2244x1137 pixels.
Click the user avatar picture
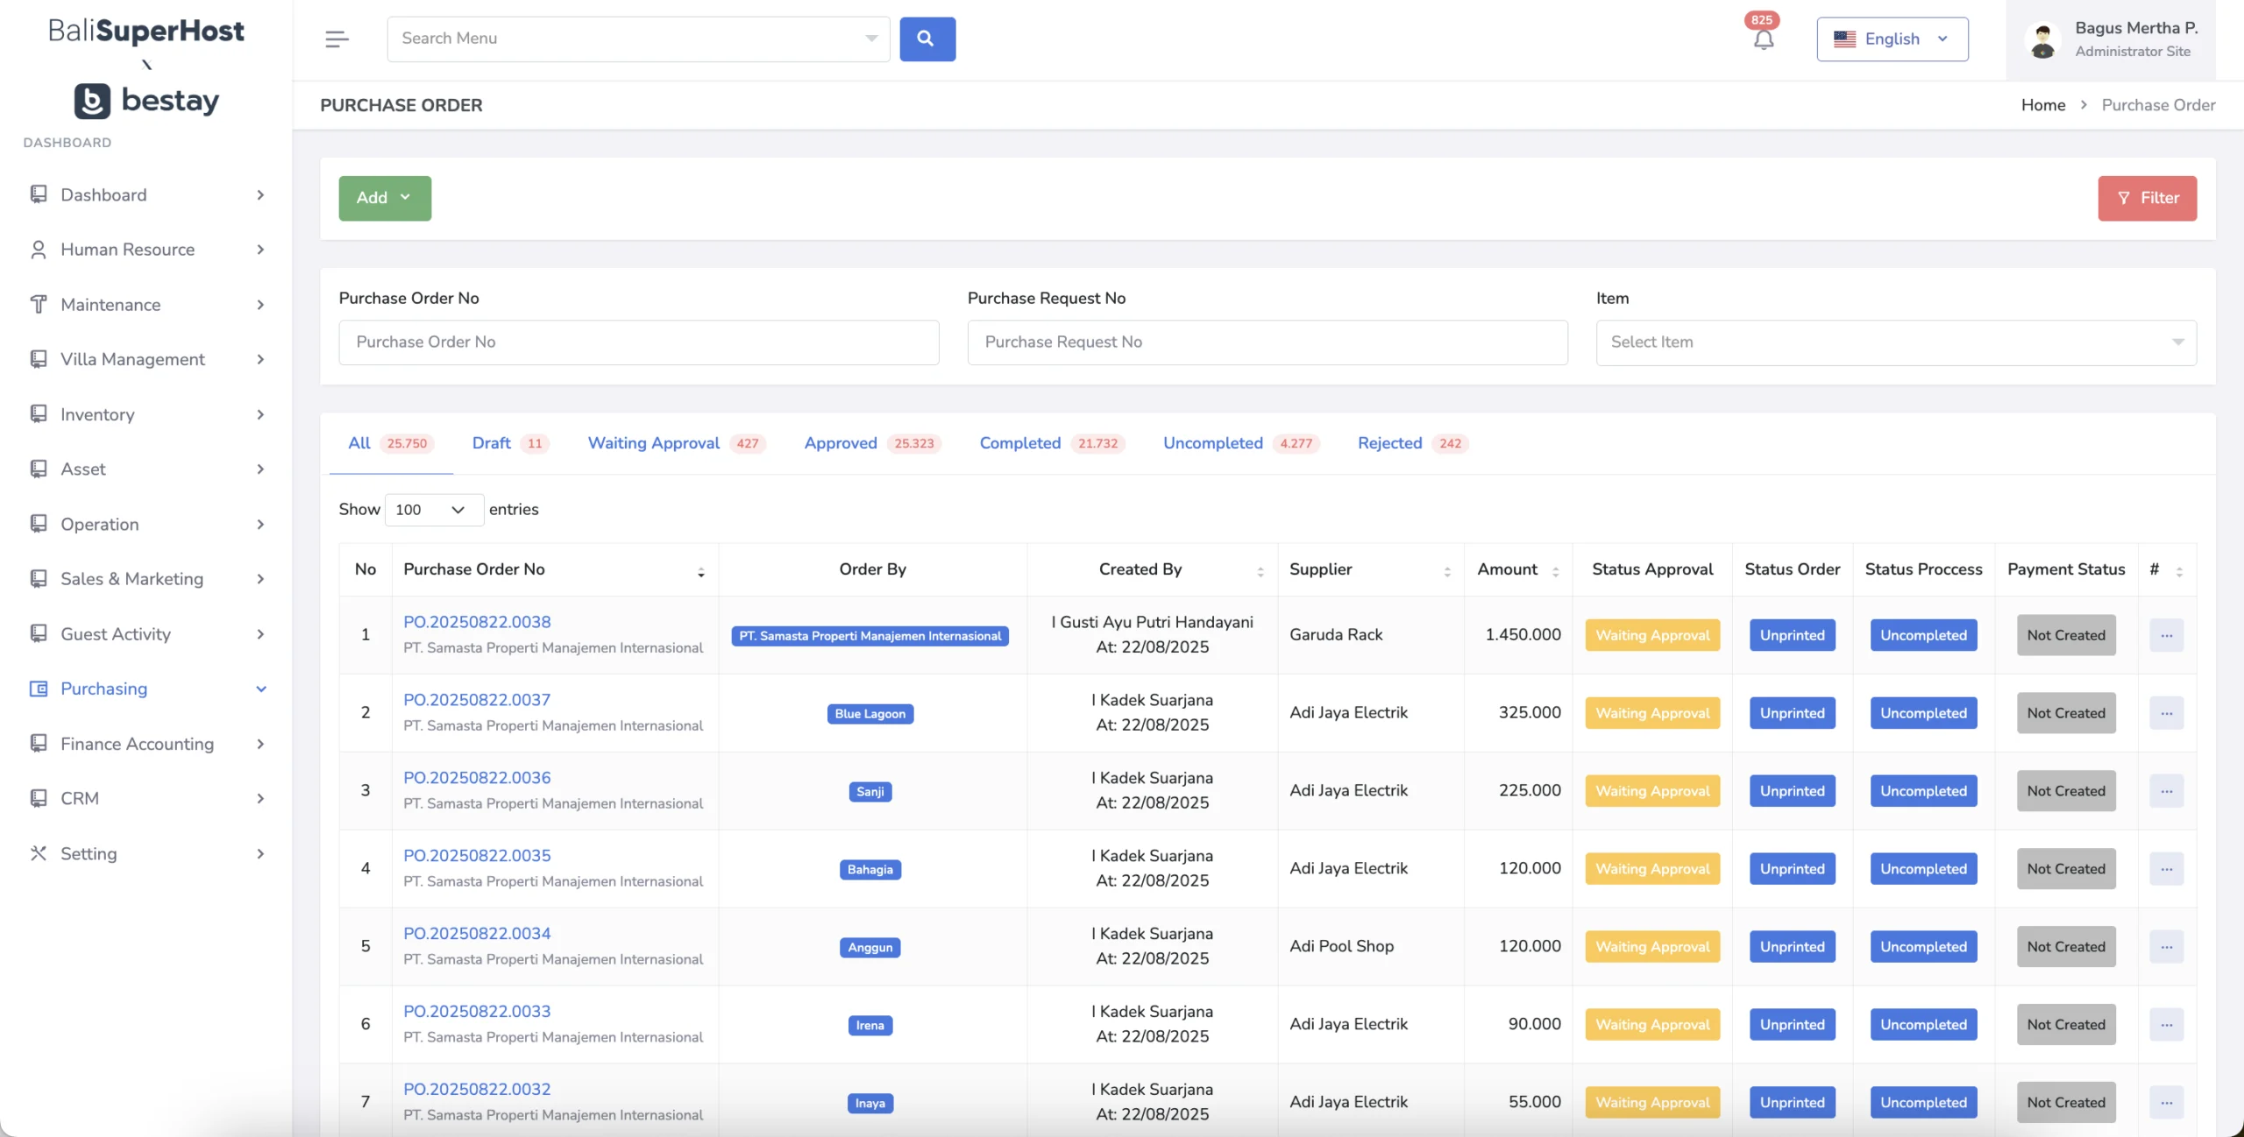[2042, 41]
